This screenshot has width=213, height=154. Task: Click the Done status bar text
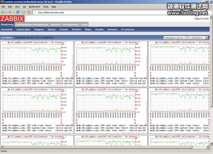coord(4,151)
